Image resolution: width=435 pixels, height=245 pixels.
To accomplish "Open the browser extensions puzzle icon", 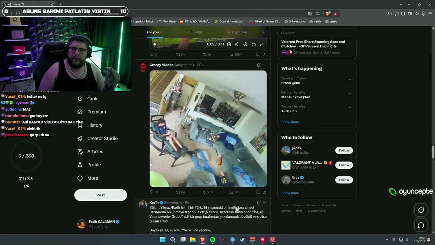I will click(390, 14).
